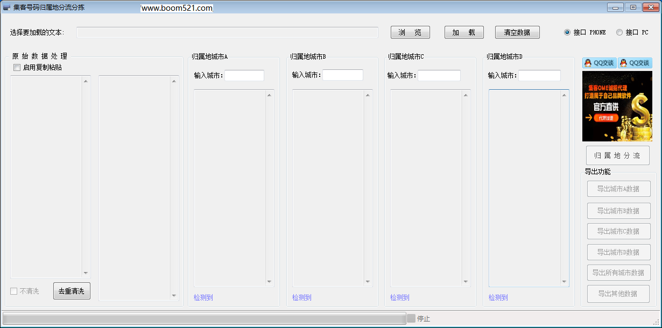Click 导出城市D数据 export button

coord(618,252)
